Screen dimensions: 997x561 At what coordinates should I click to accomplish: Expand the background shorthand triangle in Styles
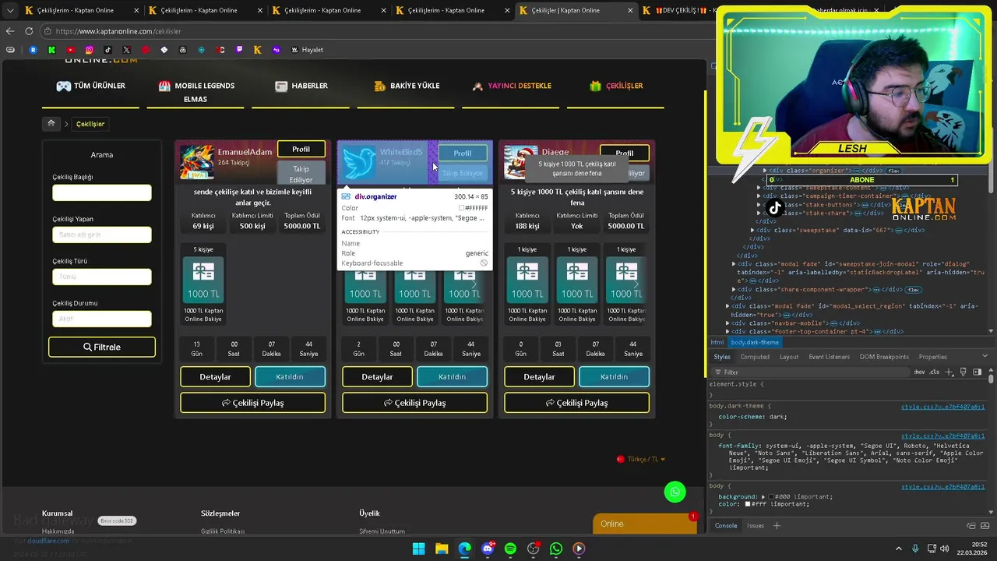[763, 496]
